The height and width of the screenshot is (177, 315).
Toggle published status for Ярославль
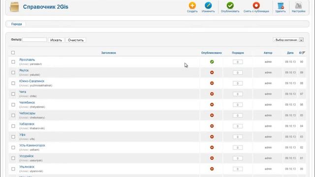pos(212,62)
